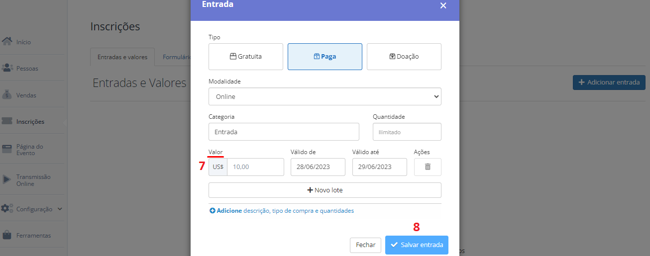Screen dimensions: 650x256
Task: Select the Inscrições ticket icon
Action: tap(7, 121)
